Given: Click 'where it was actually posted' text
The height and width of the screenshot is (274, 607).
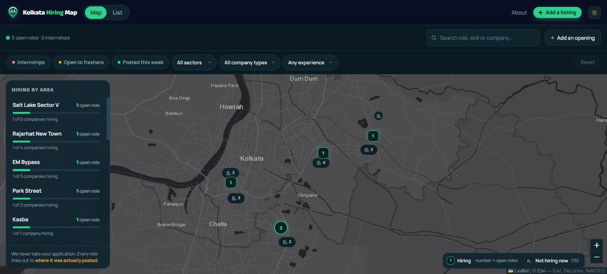Looking at the screenshot, I should tap(66, 261).
